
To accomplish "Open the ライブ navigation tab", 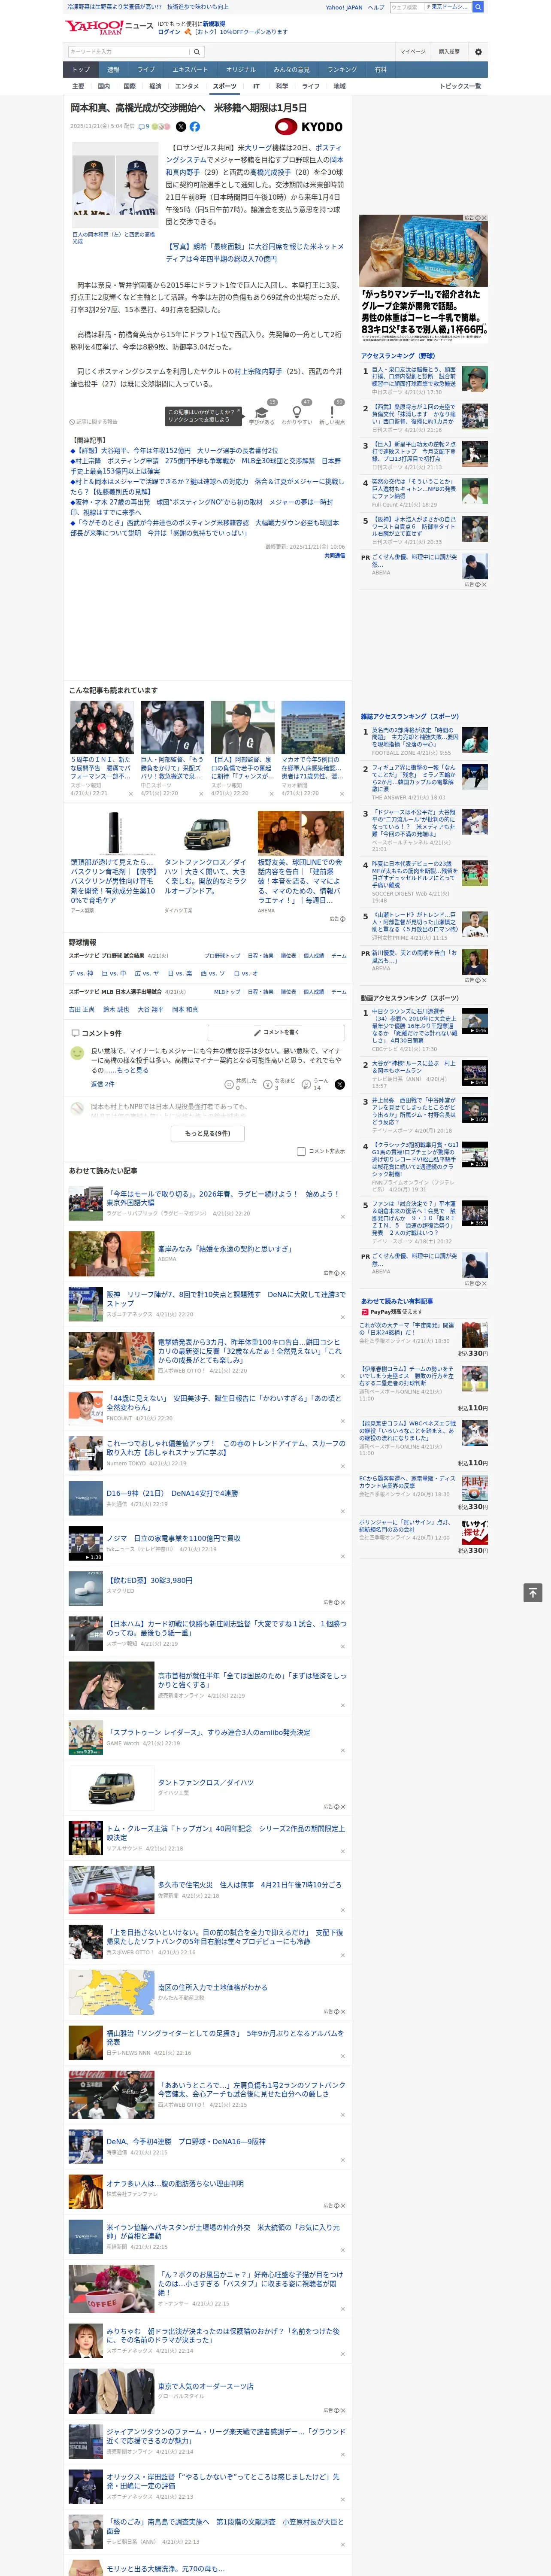I will 146,70.
